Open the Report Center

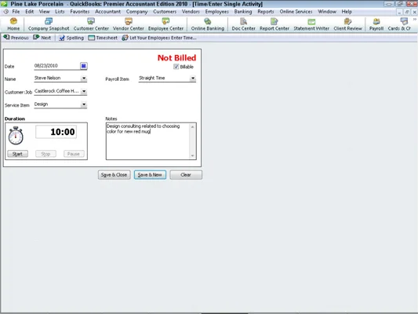click(274, 24)
